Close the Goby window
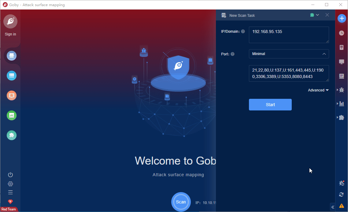This screenshot has width=348, height=212. pyautogui.click(x=340, y=5)
